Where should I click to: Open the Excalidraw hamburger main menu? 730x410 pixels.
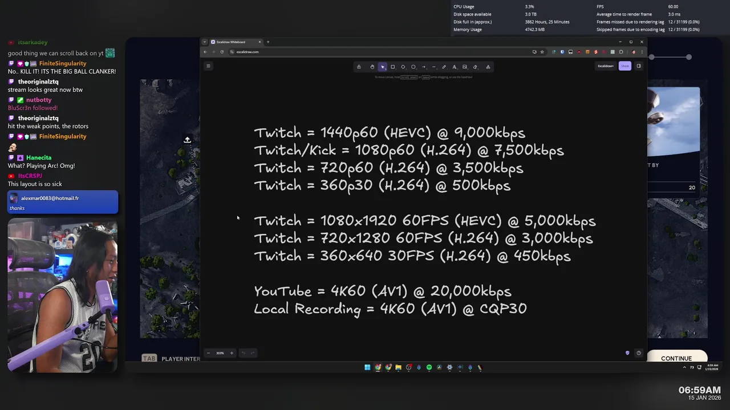208,66
